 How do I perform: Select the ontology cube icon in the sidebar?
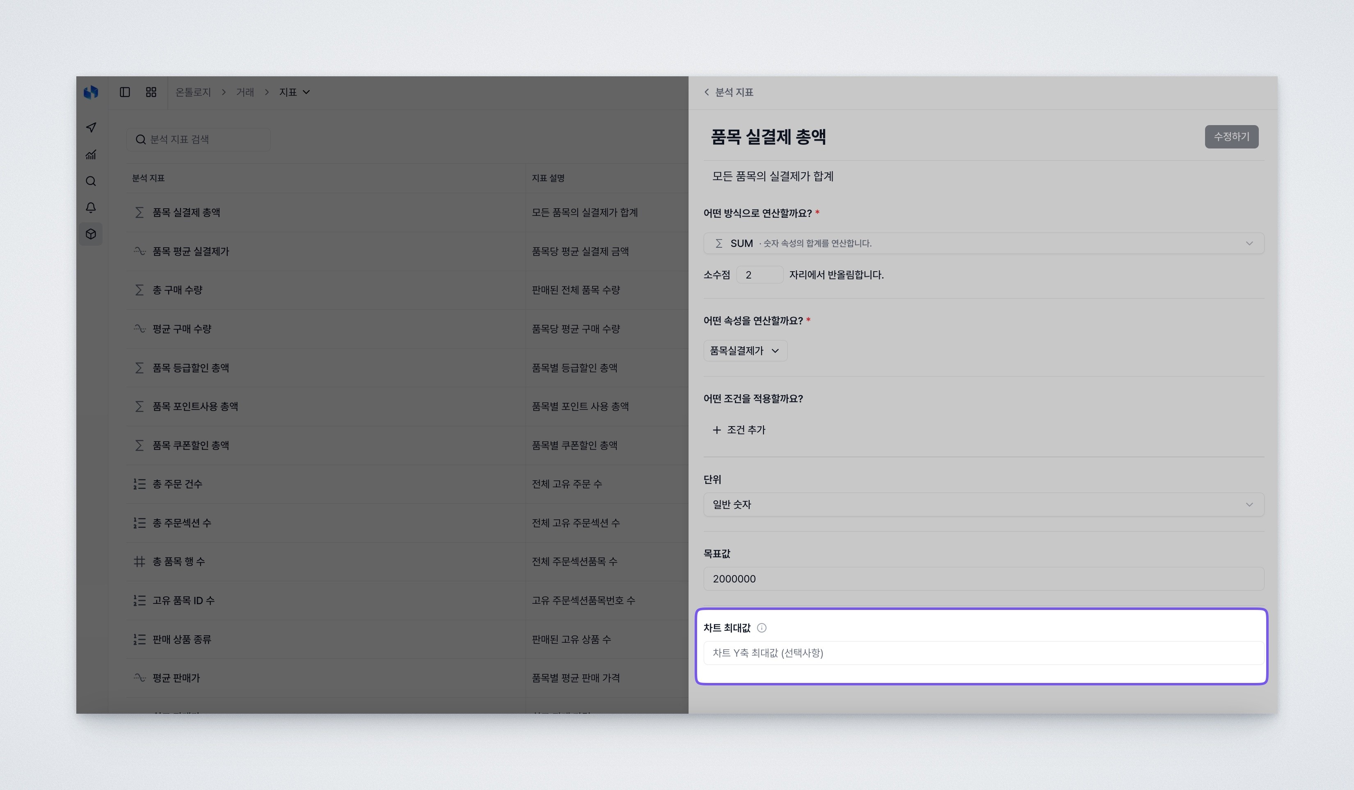[x=91, y=234]
